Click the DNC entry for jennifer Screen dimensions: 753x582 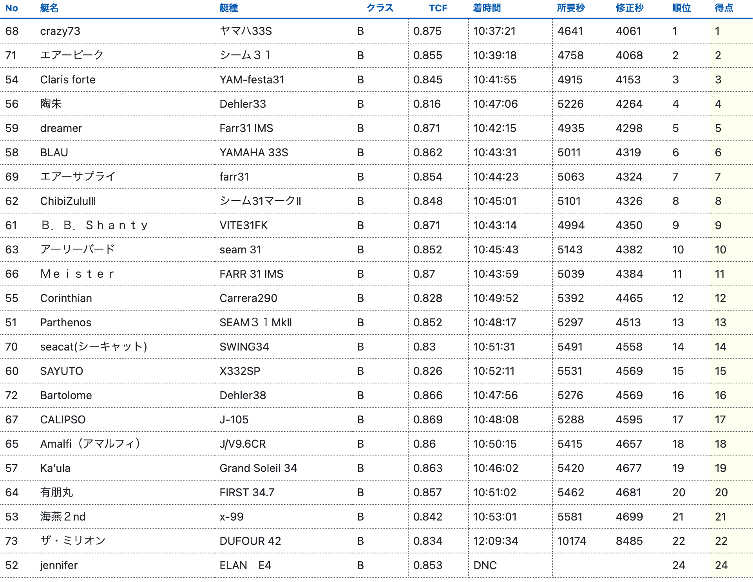coord(485,565)
